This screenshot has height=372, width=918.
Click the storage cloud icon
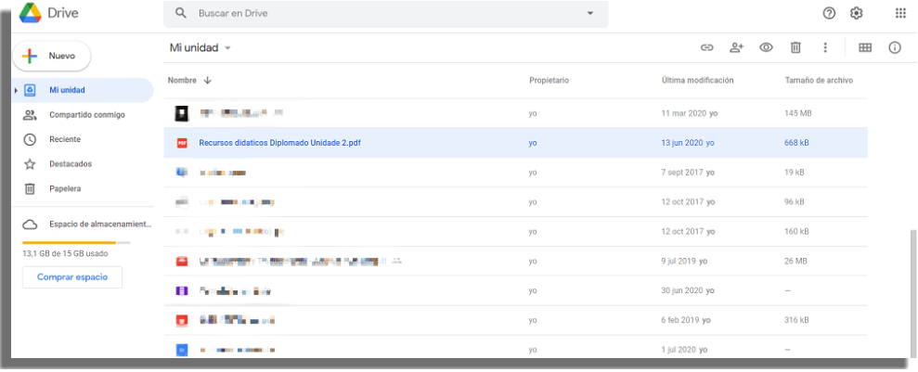[30, 224]
